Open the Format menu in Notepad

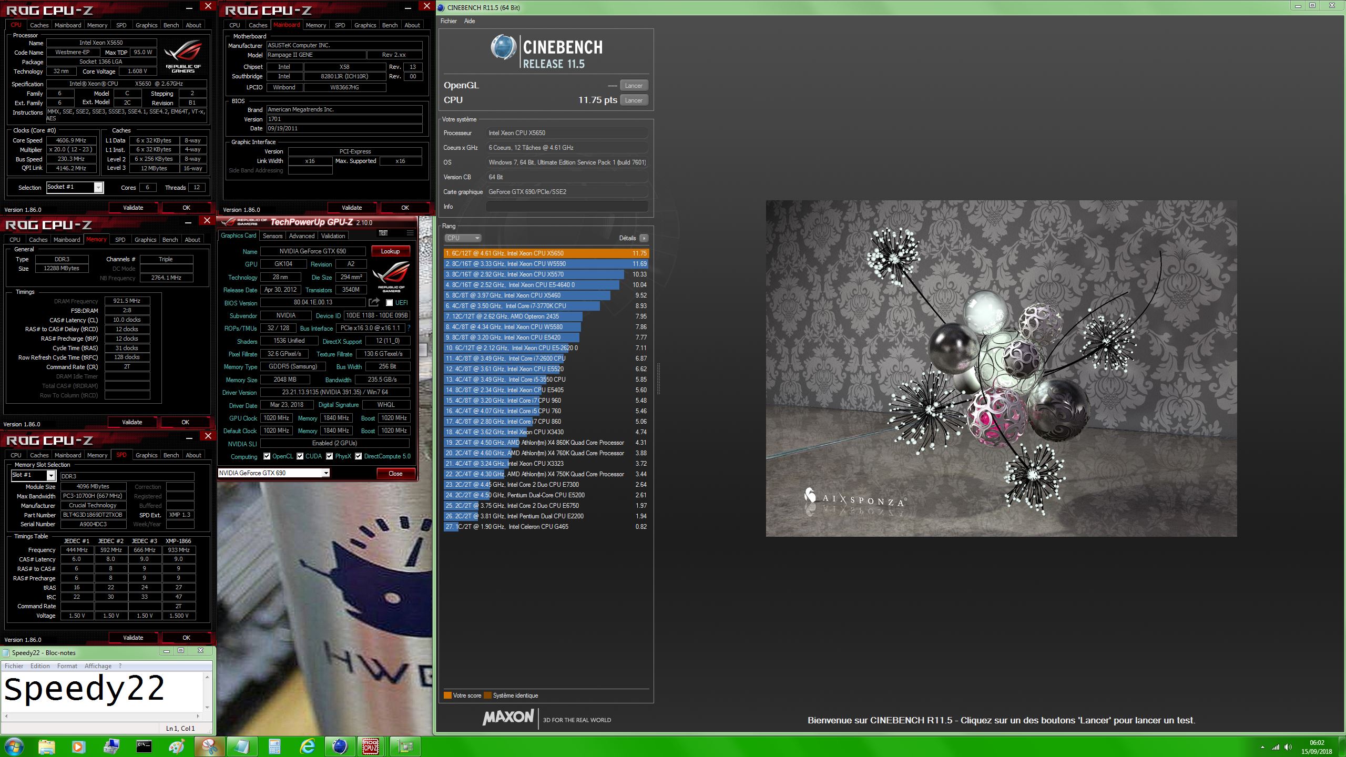[x=67, y=666]
